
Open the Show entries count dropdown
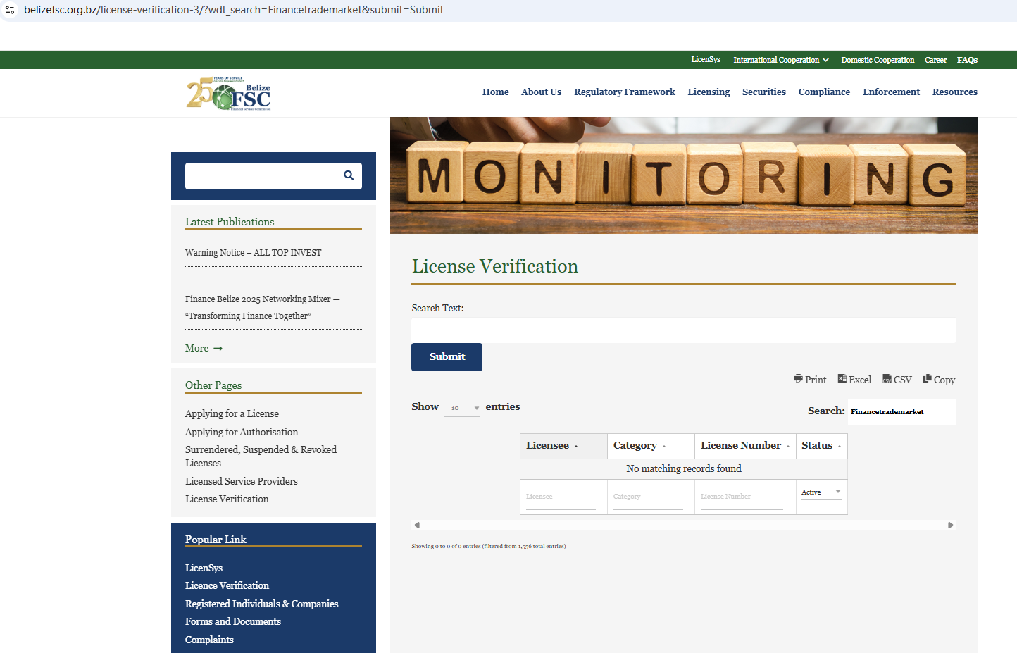click(462, 408)
